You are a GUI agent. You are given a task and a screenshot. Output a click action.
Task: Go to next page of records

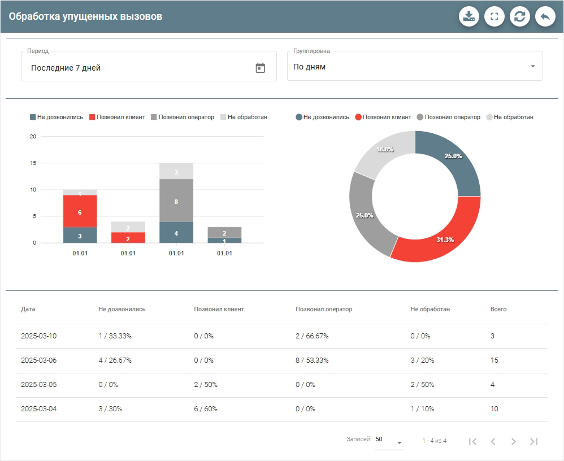pyautogui.click(x=513, y=441)
